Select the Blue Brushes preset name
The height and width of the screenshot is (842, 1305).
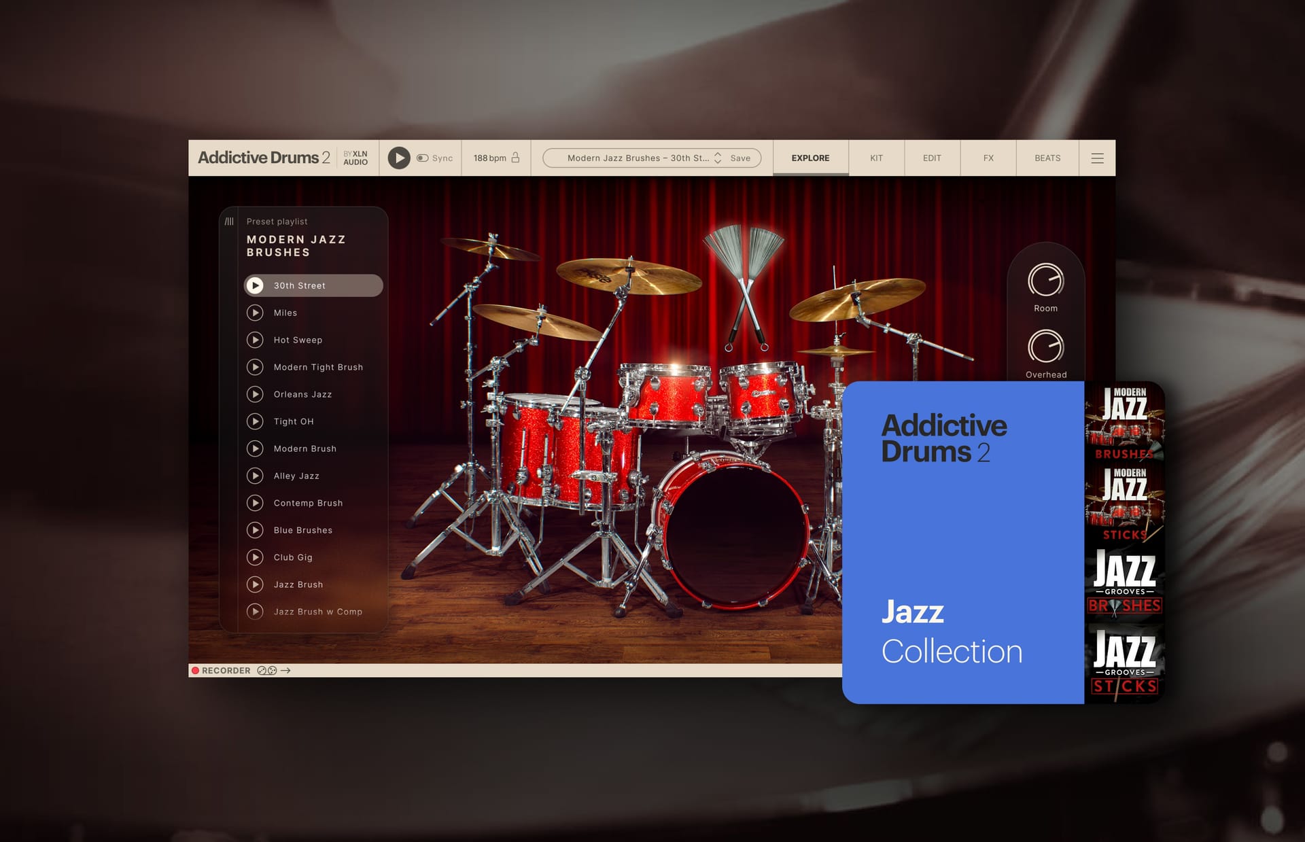(303, 530)
